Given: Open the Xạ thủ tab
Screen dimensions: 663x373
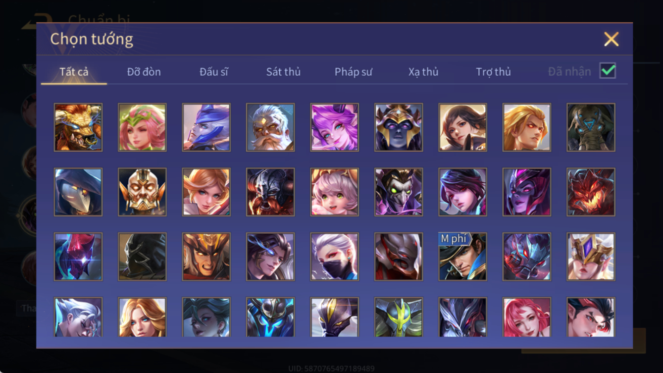Looking at the screenshot, I should [423, 72].
